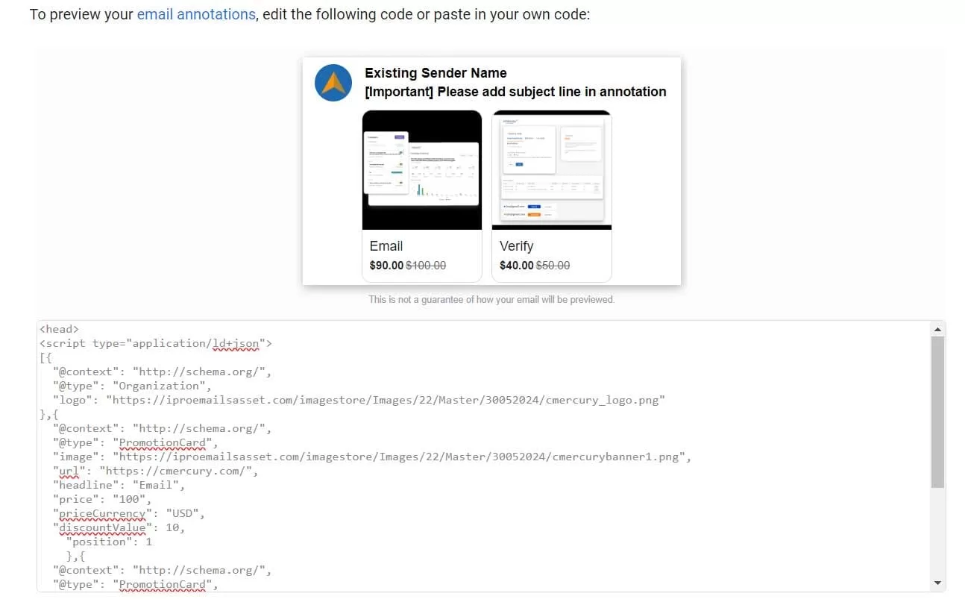Viewport: 965px width, 608px height.
Task: Place cursor at the discountValue line
Action: pos(119,527)
